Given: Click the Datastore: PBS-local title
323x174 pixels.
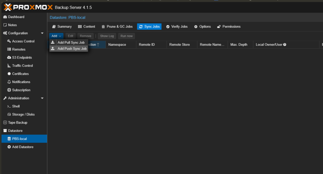Looking at the screenshot, I should tap(68, 18).
